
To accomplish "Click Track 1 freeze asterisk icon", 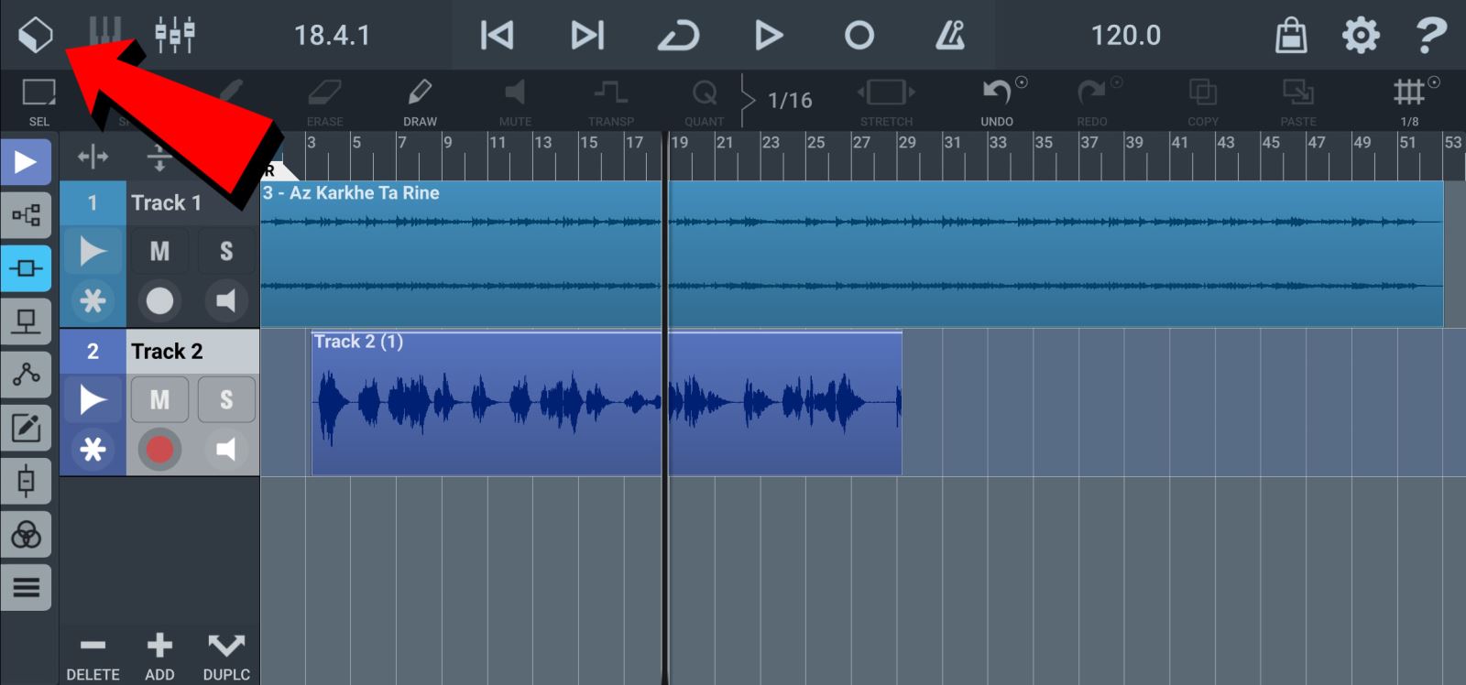I will pyautogui.click(x=93, y=301).
